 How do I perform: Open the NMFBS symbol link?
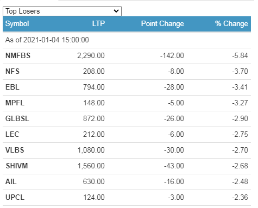tap(18, 55)
